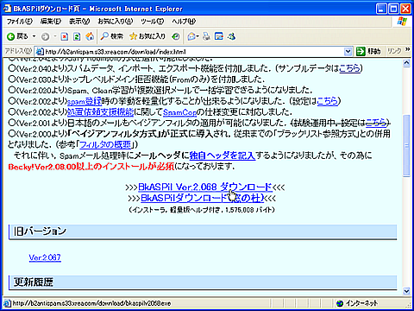Expand the Links (リンク) toolbar chevron
Screen dimensions: 414x311
pos(407,49)
